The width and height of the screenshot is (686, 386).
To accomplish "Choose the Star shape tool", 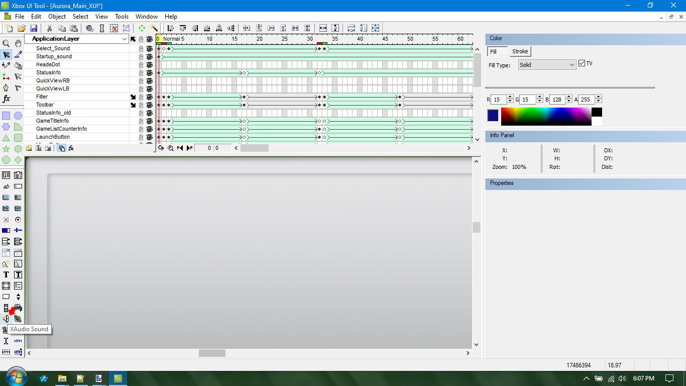I will click(6, 149).
